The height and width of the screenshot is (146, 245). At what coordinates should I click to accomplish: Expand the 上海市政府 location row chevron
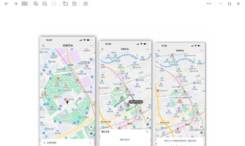click(90, 142)
